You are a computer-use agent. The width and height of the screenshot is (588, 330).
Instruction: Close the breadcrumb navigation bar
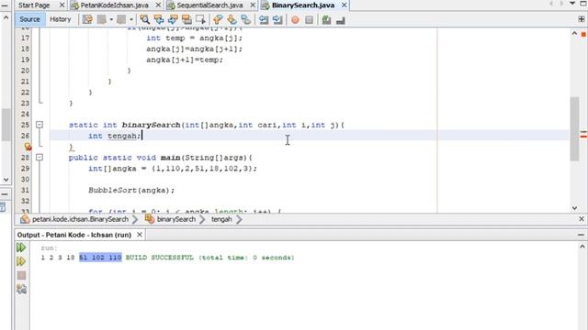click(582, 219)
